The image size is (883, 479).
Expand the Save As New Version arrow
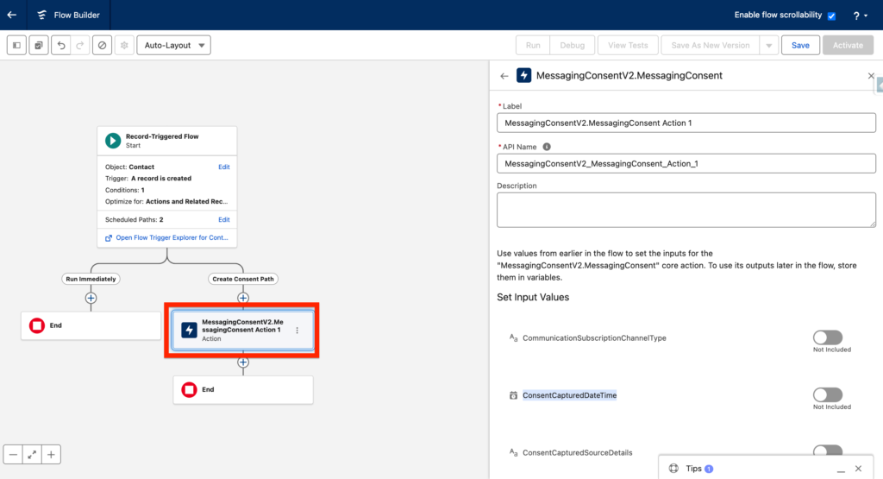[768, 45]
